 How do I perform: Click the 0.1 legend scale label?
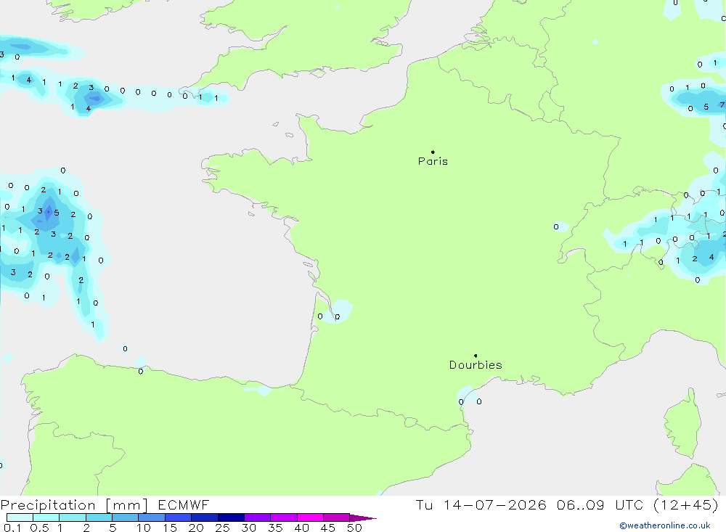pos(12,528)
